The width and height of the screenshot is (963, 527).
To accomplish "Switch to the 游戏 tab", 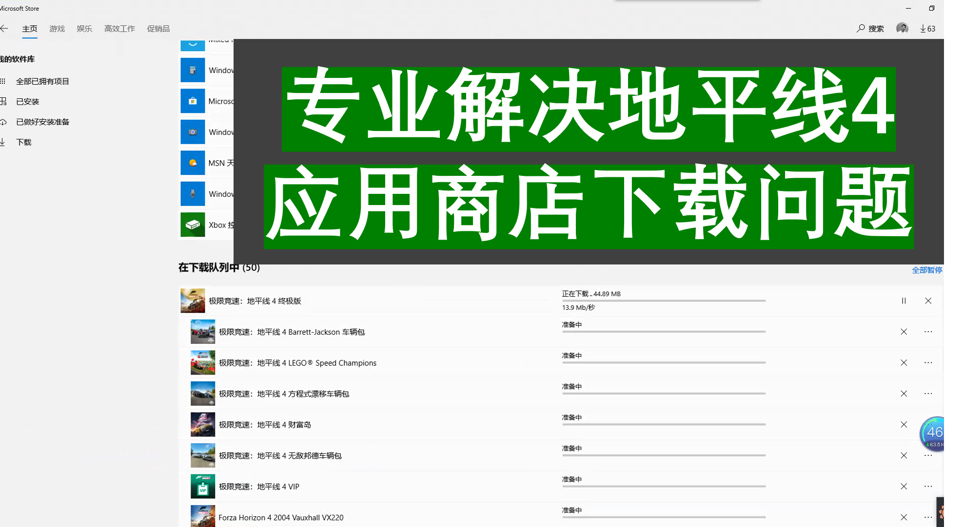I will point(57,29).
